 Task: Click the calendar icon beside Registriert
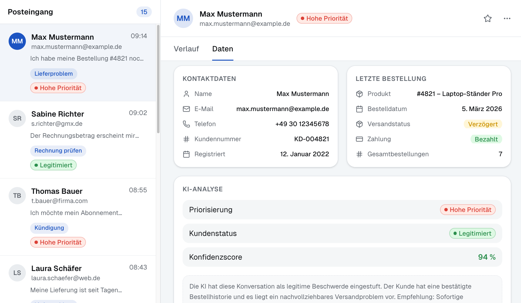tap(187, 154)
